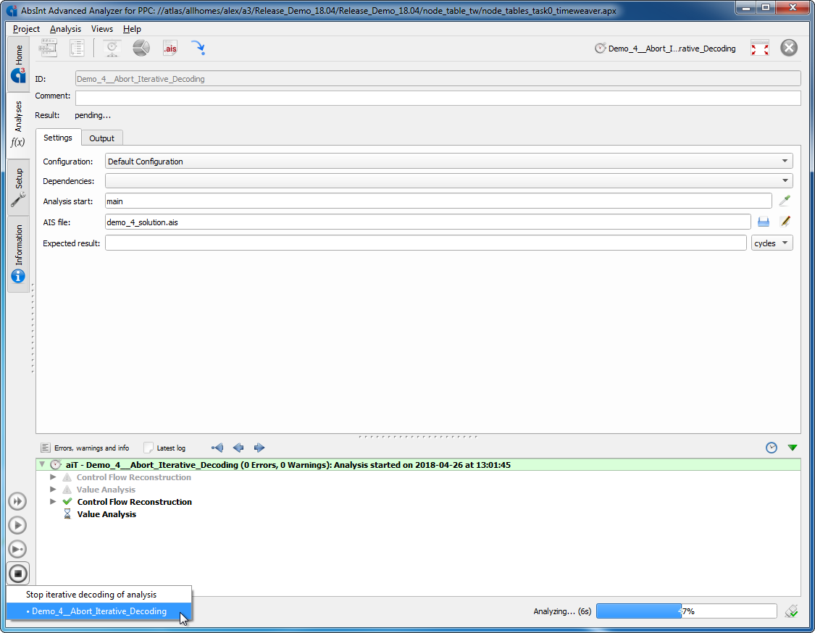This screenshot has height=633, width=815.
Task: Collapse the aiT Demo_4 analysis message row
Action: [42, 464]
